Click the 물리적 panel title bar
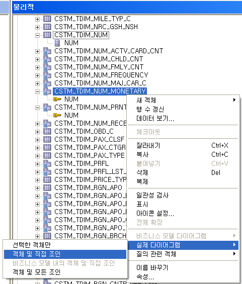Viewport: 242px width, 284px height. coord(127,7)
